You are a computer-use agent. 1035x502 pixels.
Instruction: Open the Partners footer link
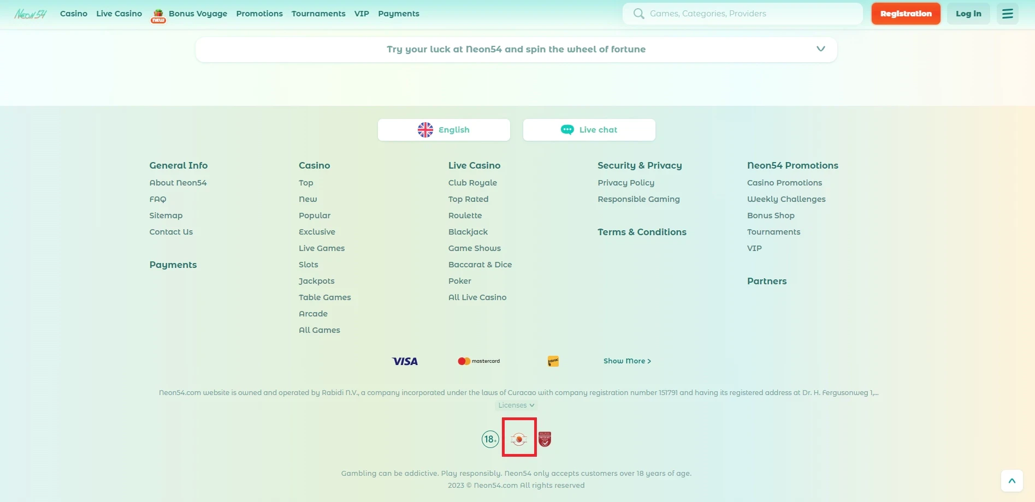click(x=767, y=281)
